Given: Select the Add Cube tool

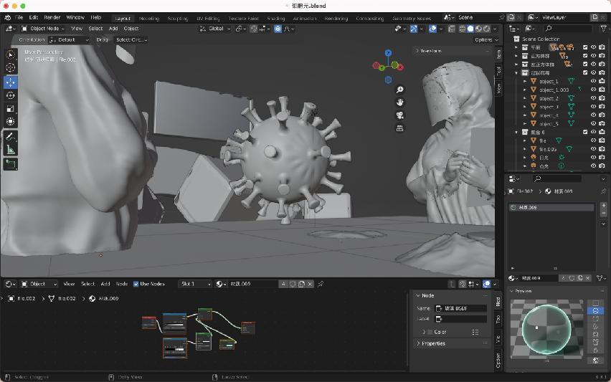Looking at the screenshot, I should point(11,164).
